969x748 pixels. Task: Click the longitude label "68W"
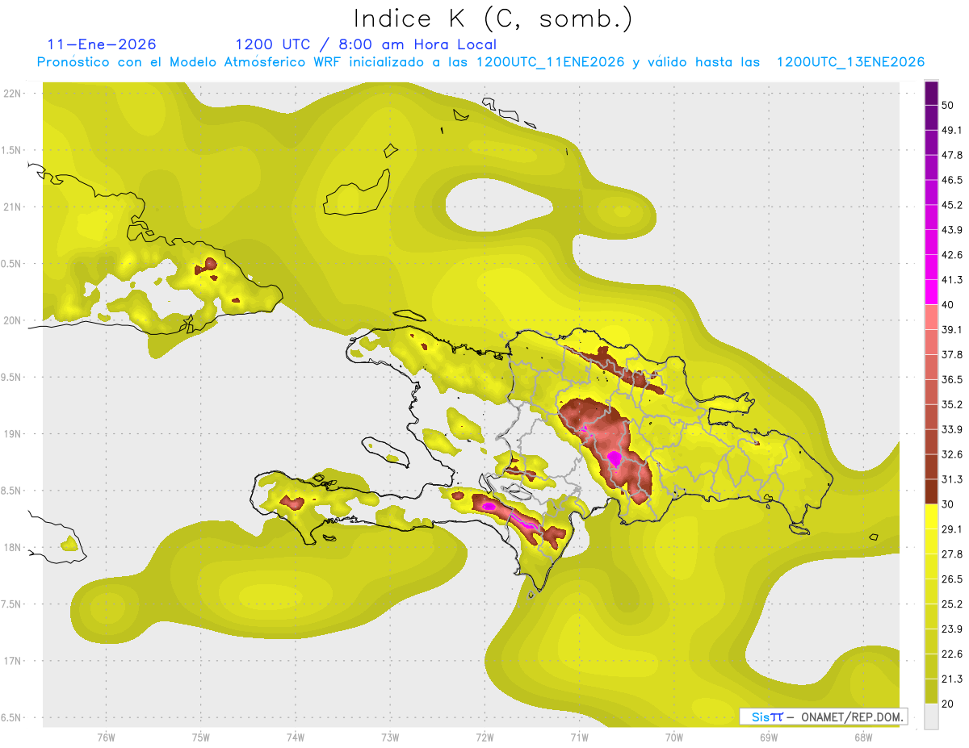863,738
